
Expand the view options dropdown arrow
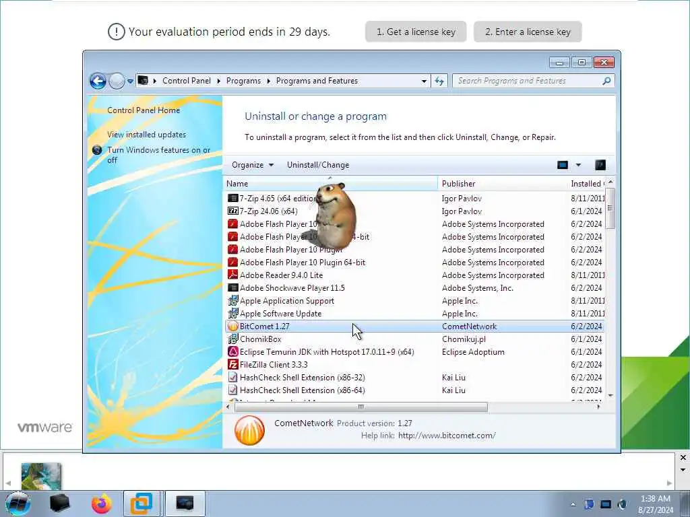(578, 165)
